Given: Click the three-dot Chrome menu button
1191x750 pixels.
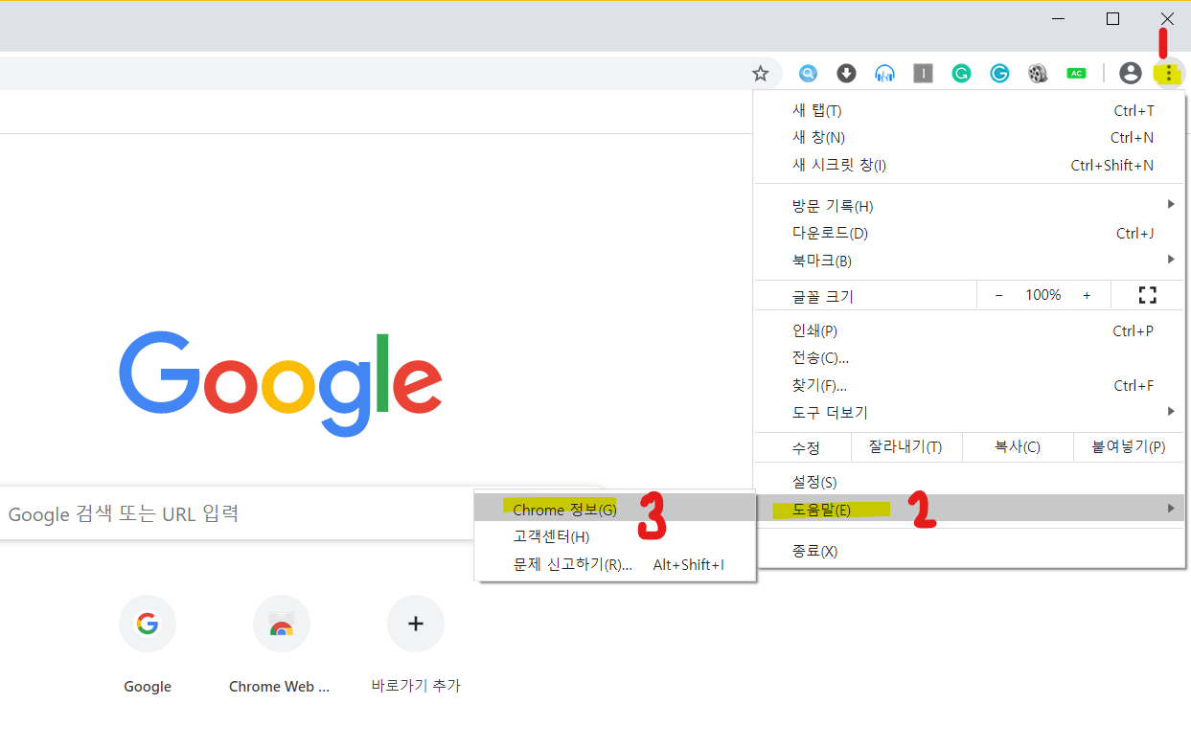Looking at the screenshot, I should (1168, 73).
